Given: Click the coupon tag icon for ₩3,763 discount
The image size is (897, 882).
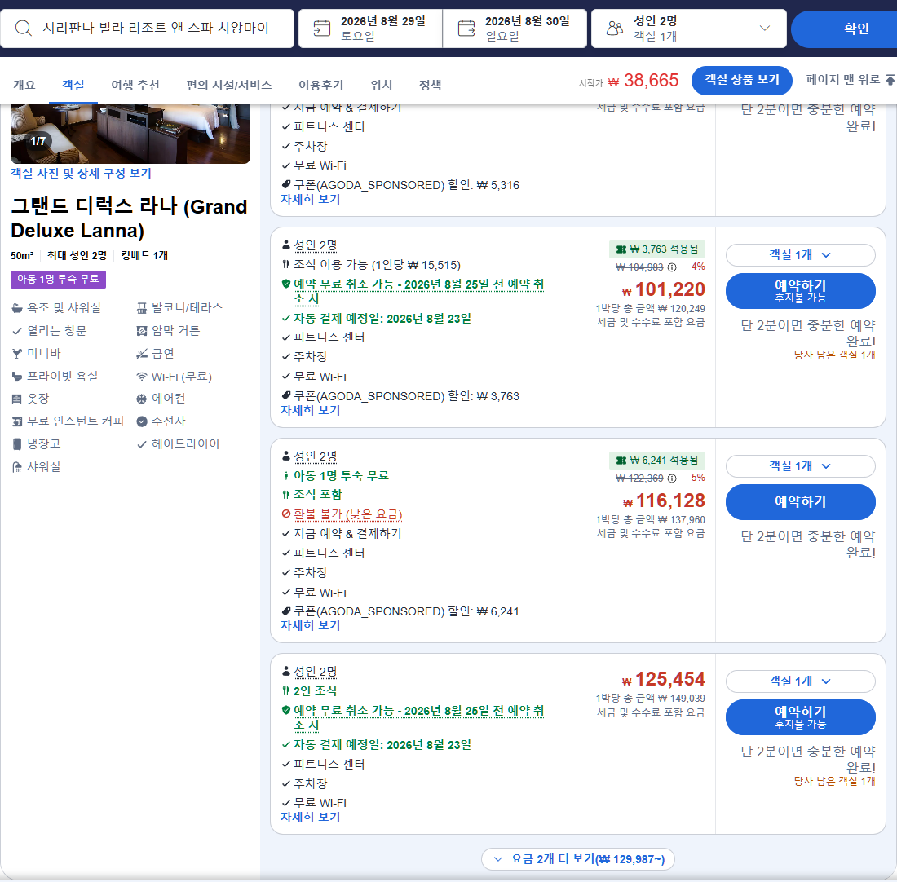Looking at the screenshot, I should [x=286, y=395].
